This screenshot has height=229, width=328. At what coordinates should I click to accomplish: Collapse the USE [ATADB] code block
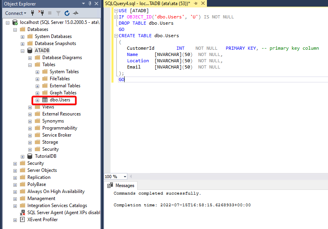[x=116, y=11]
